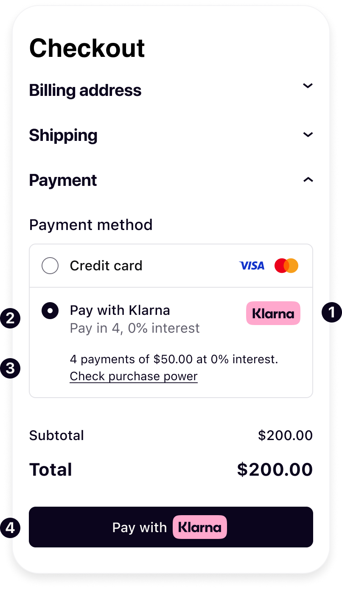The height and width of the screenshot is (589, 342).
Task: Select the Credit card radio button
Action: click(50, 266)
